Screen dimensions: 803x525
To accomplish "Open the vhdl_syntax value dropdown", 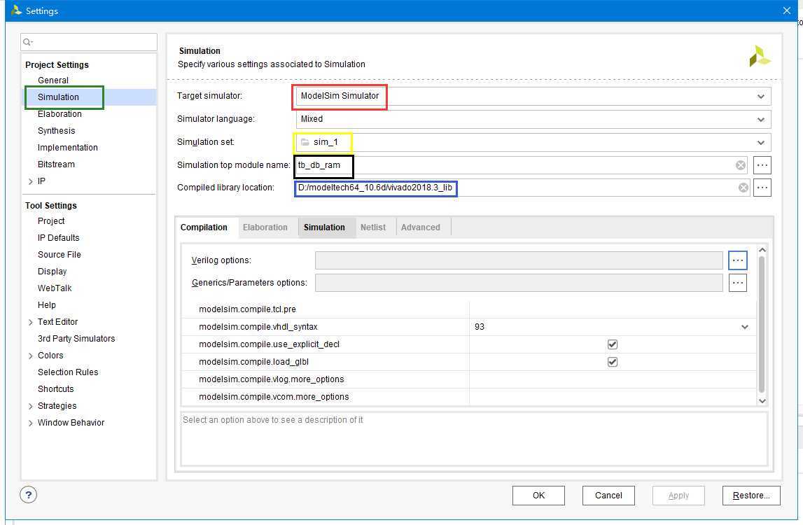I will 745,327.
